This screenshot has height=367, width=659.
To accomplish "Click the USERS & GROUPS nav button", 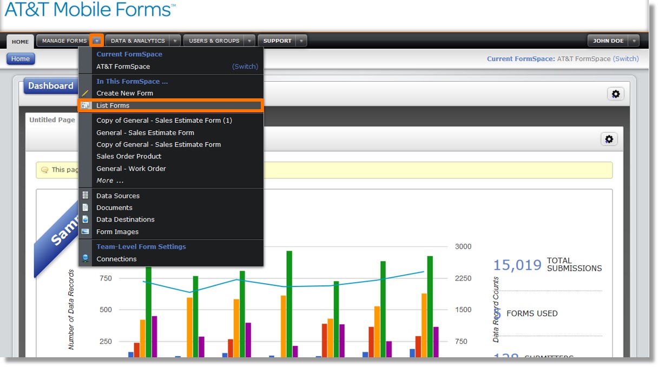I will [x=214, y=41].
